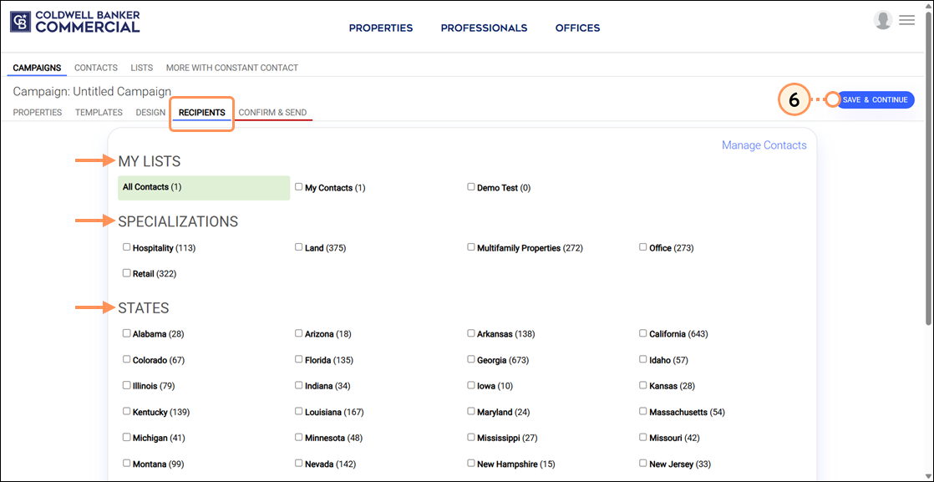Screen dimensions: 934x482
Task: Open the OFFICES navigation menu item
Action: click(x=577, y=28)
